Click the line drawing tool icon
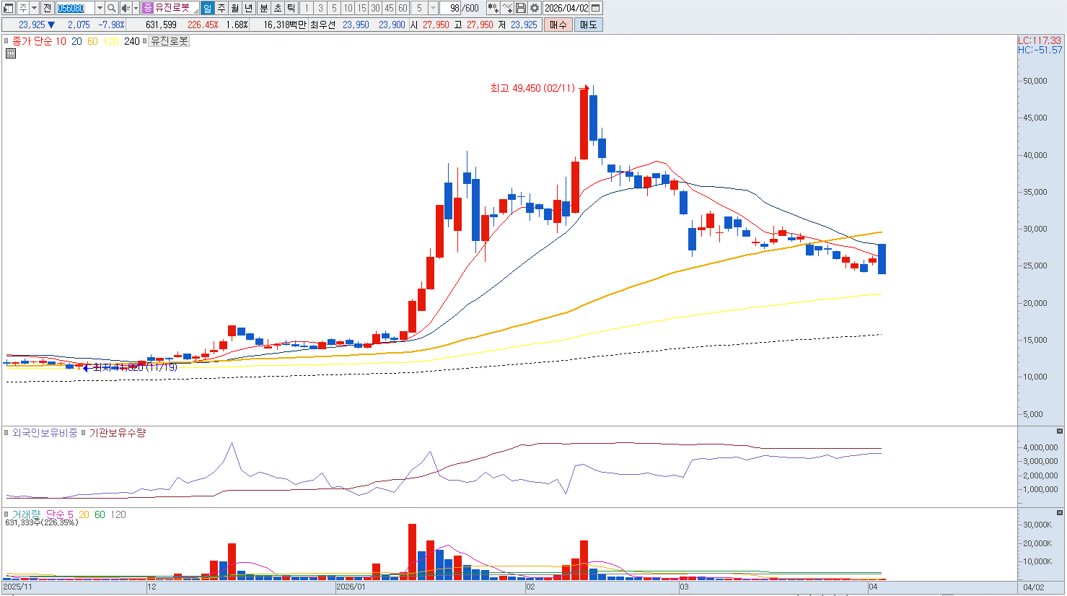The width and height of the screenshot is (1067, 596). (x=507, y=8)
